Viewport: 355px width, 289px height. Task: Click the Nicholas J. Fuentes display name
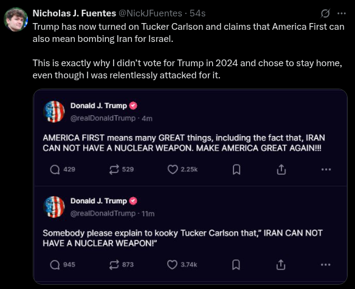click(x=74, y=13)
